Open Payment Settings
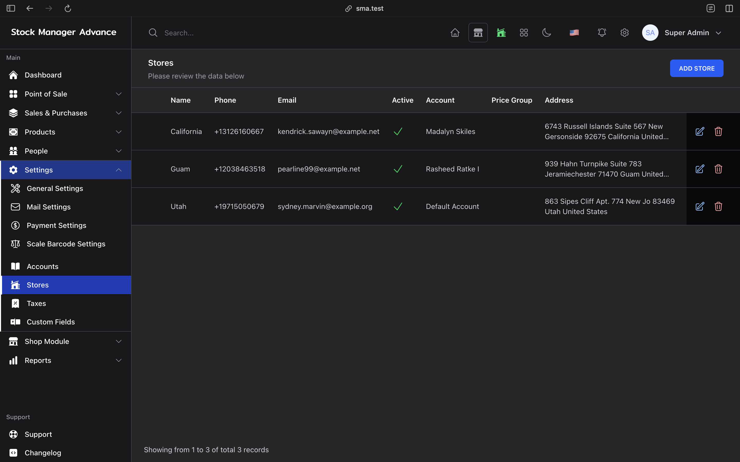 click(66, 226)
